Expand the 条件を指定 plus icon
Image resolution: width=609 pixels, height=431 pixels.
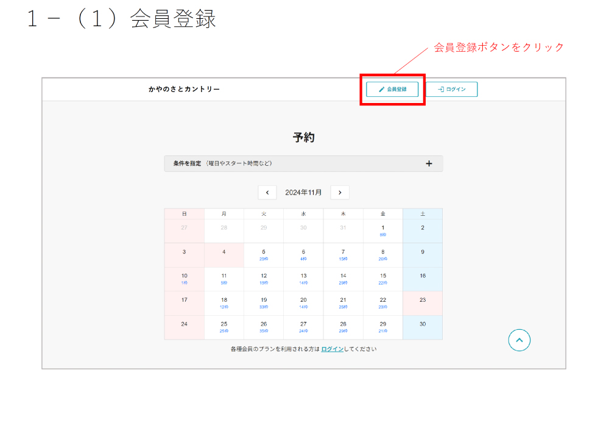pyautogui.click(x=429, y=163)
